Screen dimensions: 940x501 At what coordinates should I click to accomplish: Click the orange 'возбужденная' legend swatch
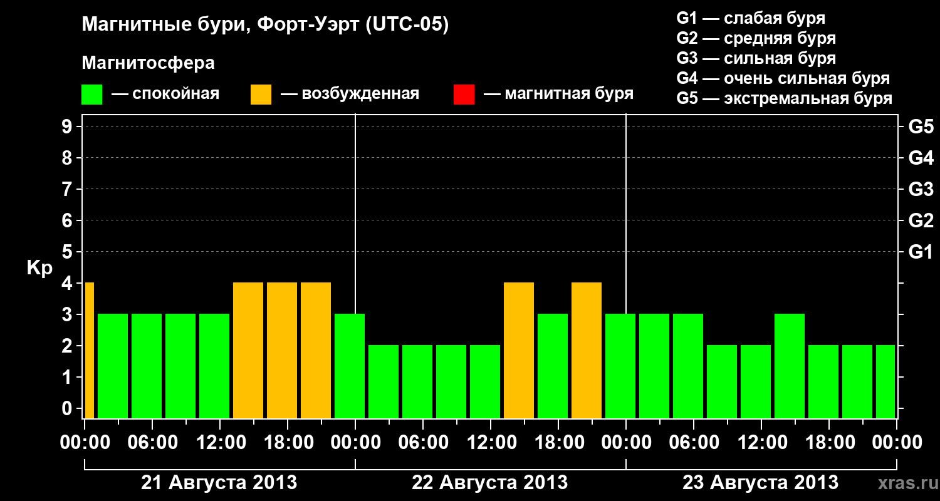click(261, 95)
